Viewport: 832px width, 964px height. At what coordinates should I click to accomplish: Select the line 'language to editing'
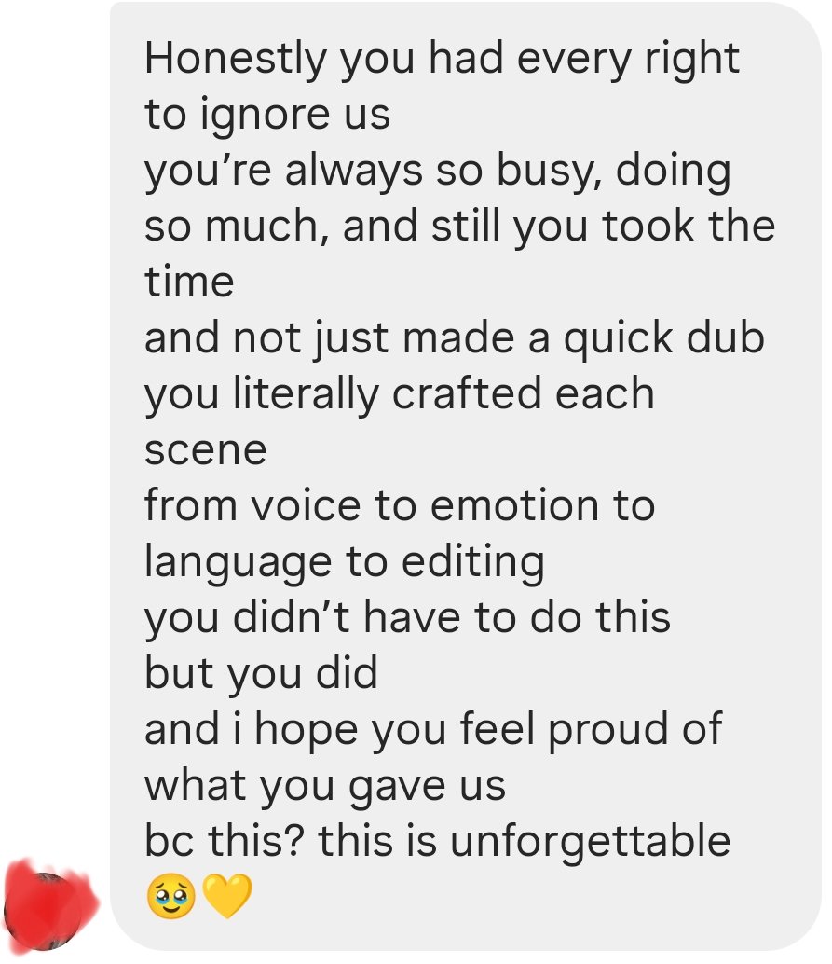pos(345,562)
